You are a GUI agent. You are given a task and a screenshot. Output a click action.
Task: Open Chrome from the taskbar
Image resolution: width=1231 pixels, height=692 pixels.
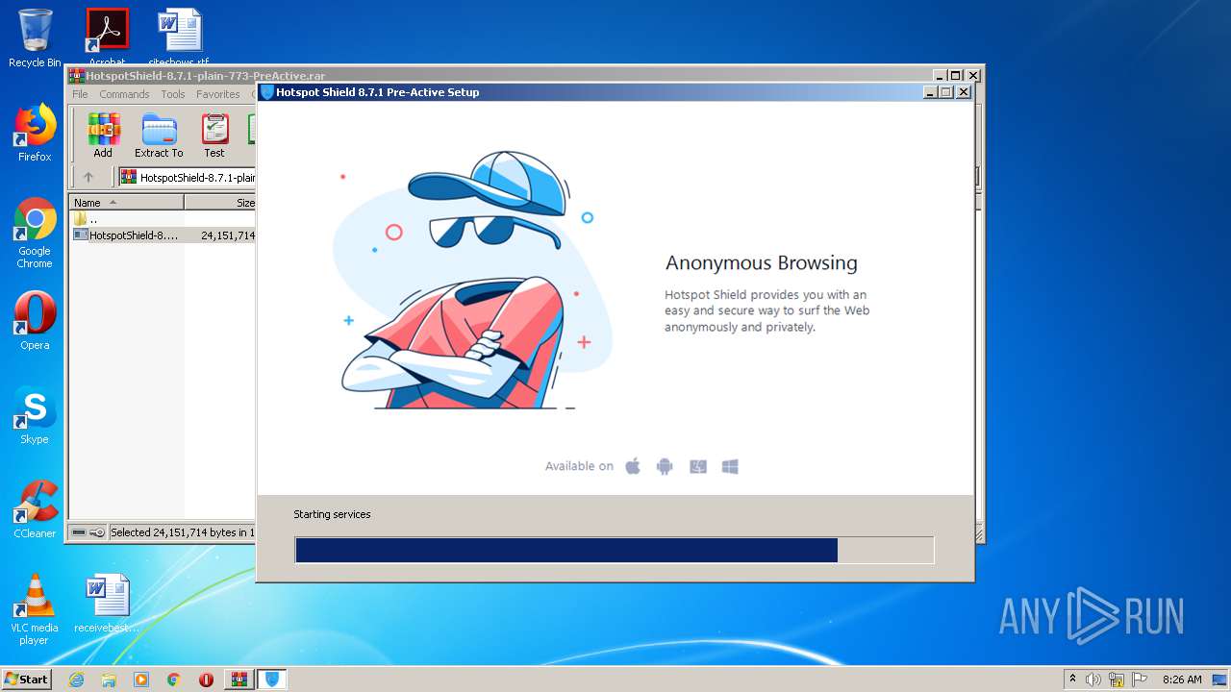click(x=174, y=680)
